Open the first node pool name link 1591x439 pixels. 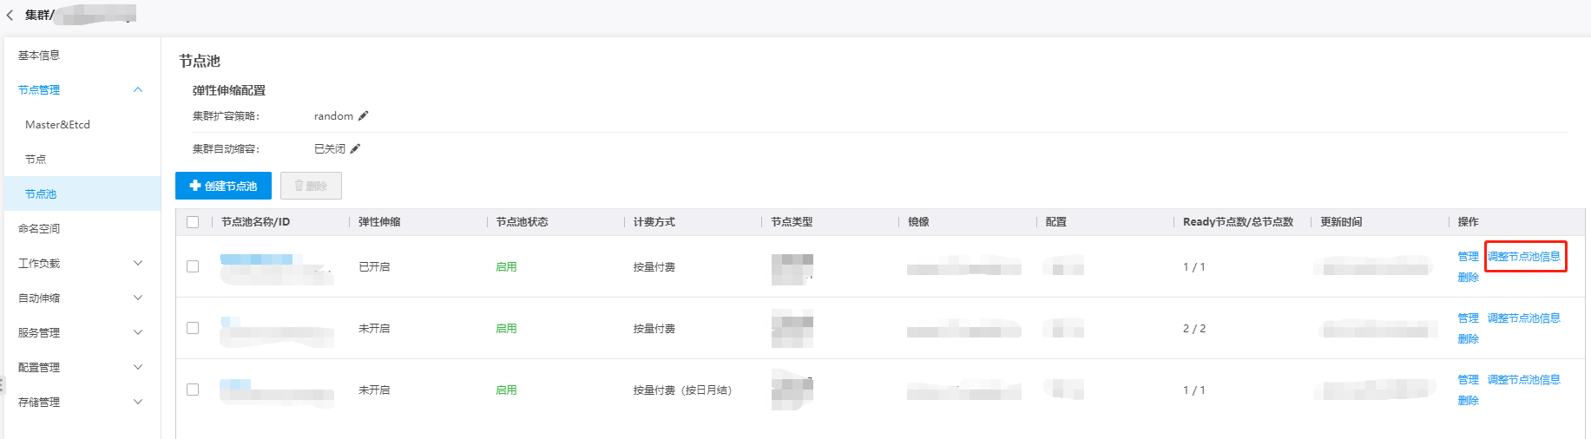[x=257, y=259]
